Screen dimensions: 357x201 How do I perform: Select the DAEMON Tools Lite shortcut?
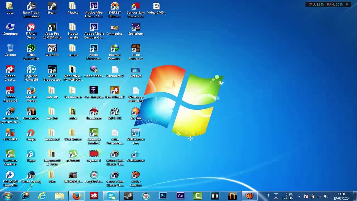(10, 179)
